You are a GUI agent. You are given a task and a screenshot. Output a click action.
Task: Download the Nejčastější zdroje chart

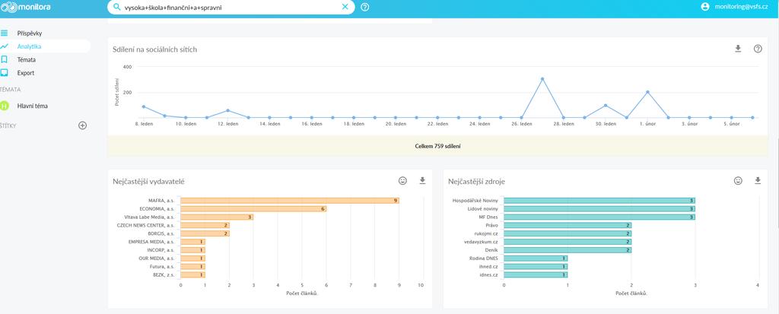(758, 181)
